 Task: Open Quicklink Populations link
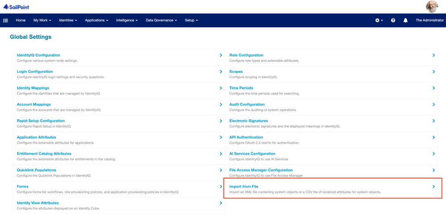click(37, 170)
